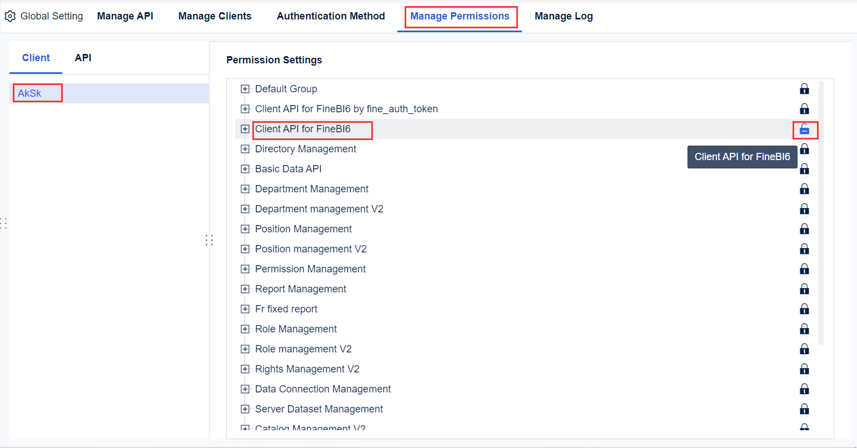Viewport: 857px width, 448px height.
Task: Click the Global Setting gear icon
Action: click(x=10, y=16)
